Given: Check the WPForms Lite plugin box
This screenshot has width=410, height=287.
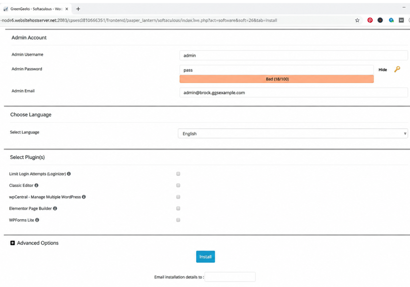Looking at the screenshot, I should (x=178, y=220).
